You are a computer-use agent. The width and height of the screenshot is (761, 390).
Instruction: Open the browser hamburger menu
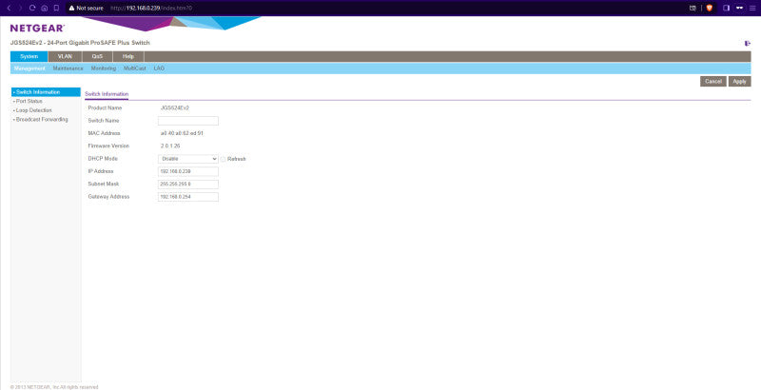752,8
